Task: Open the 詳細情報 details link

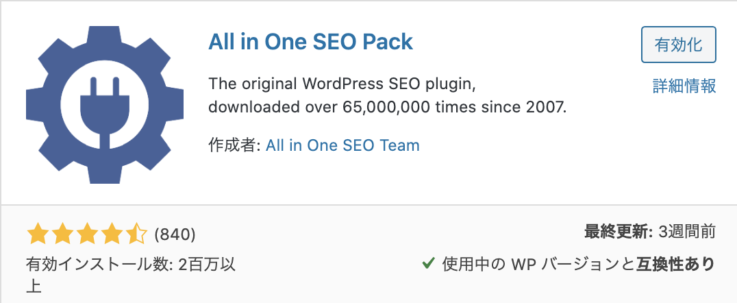Action: click(x=684, y=86)
